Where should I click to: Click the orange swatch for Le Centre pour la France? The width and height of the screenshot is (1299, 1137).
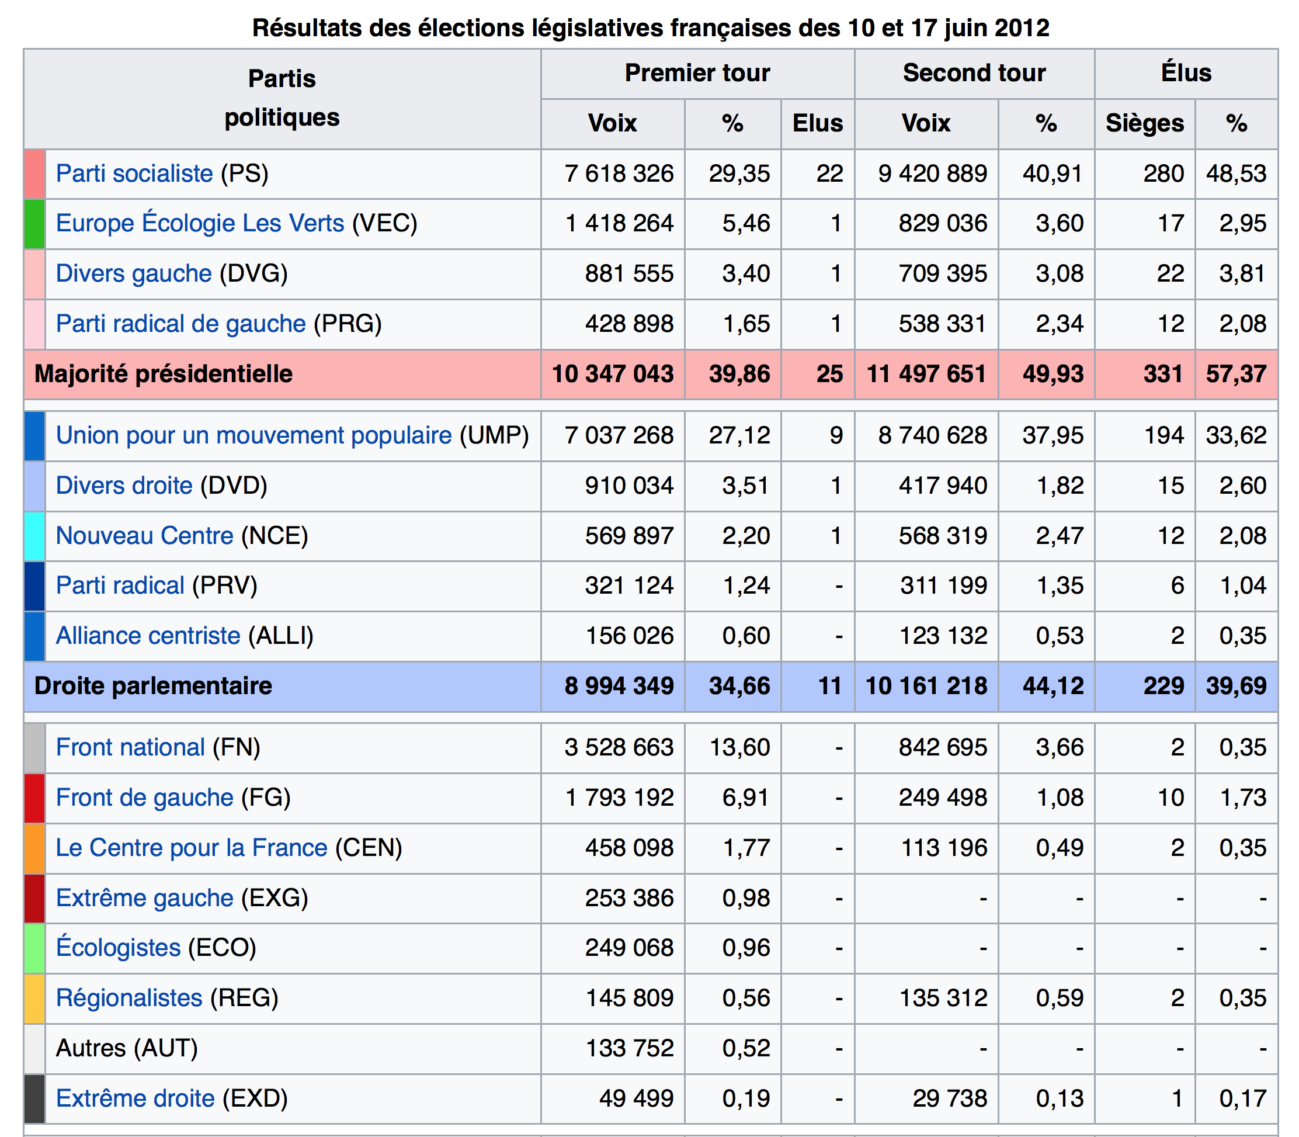click(x=35, y=848)
